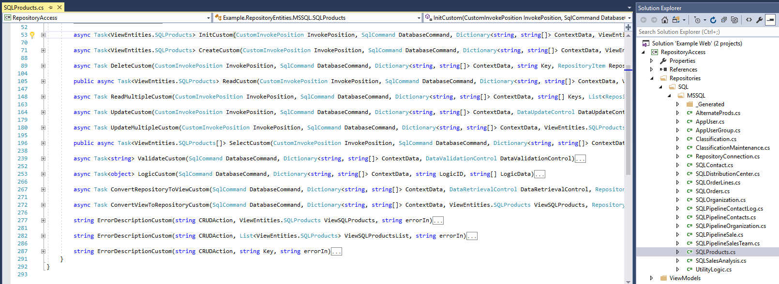Click the Collapse All icon in Solution Explorer
This screenshot has height=284, width=779.
click(724, 20)
